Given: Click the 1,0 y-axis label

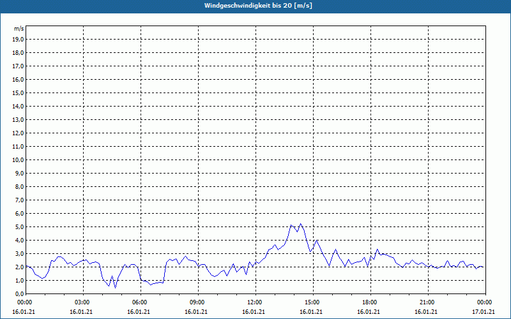Looking at the screenshot, I should [x=19, y=280].
